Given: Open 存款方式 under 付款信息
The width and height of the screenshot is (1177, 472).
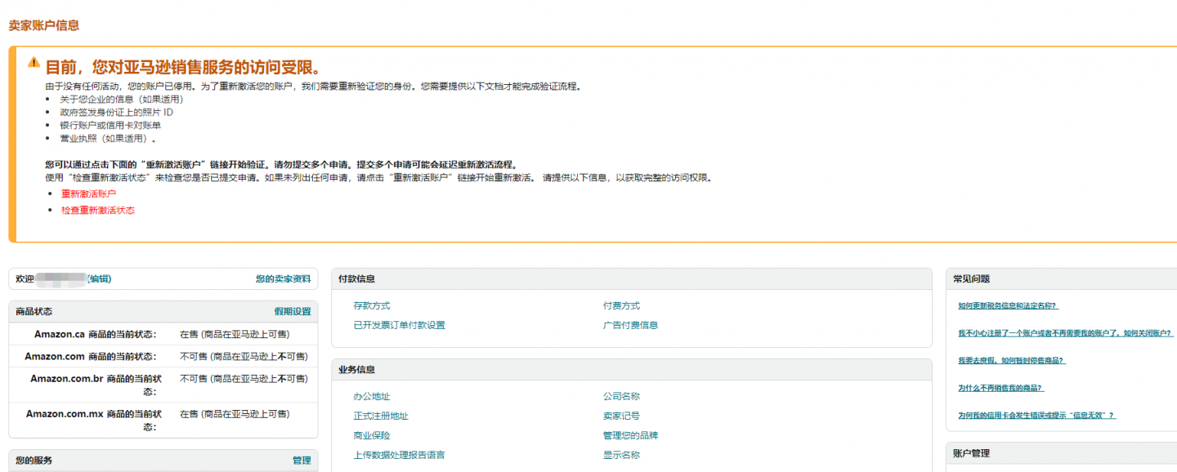Looking at the screenshot, I should (372, 305).
